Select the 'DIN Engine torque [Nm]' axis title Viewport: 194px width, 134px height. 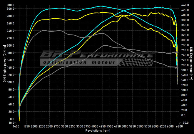(x=191, y=63)
